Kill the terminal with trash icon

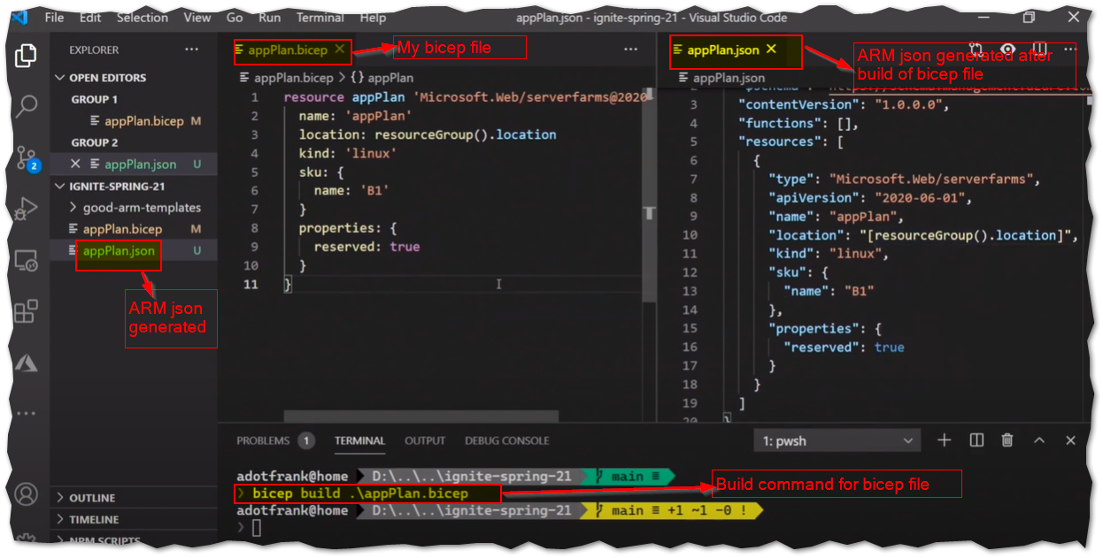click(x=1007, y=440)
